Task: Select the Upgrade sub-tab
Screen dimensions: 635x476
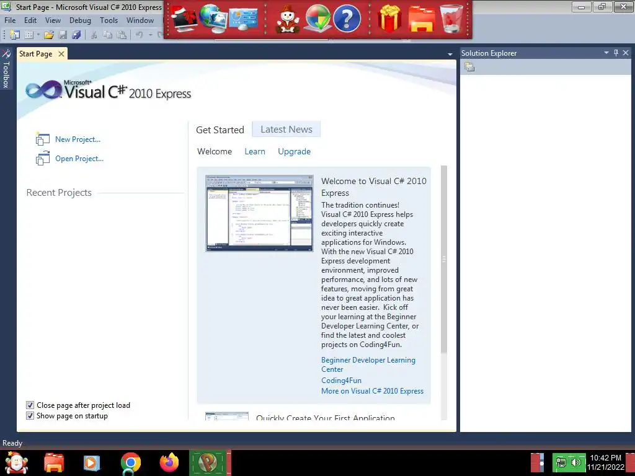Action: [295, 151]
